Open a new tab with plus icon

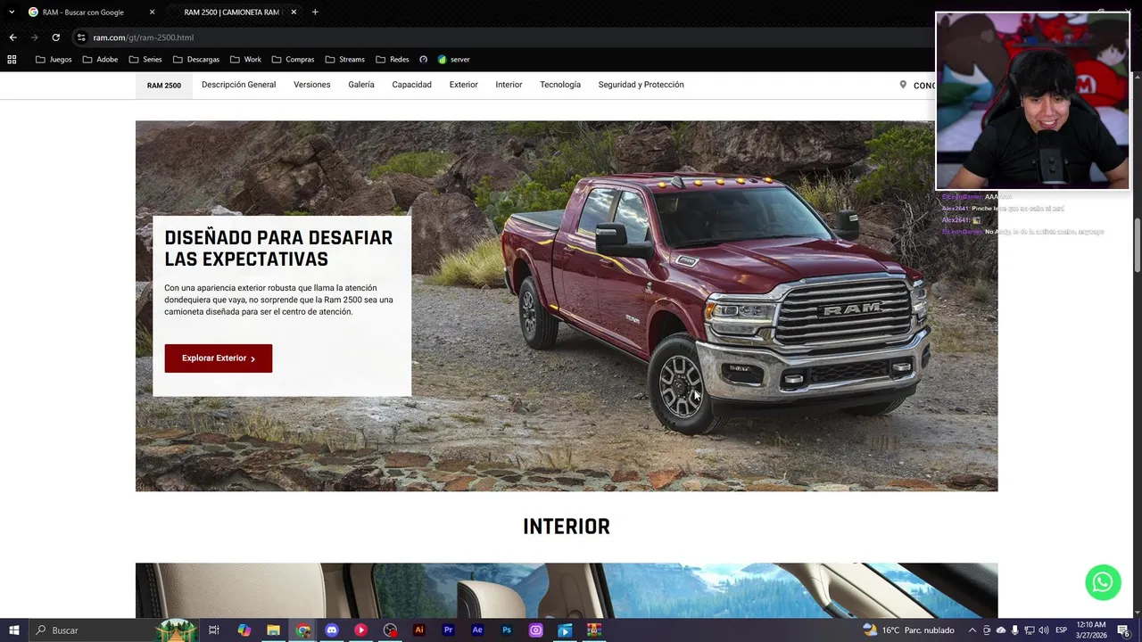point(315,12)
